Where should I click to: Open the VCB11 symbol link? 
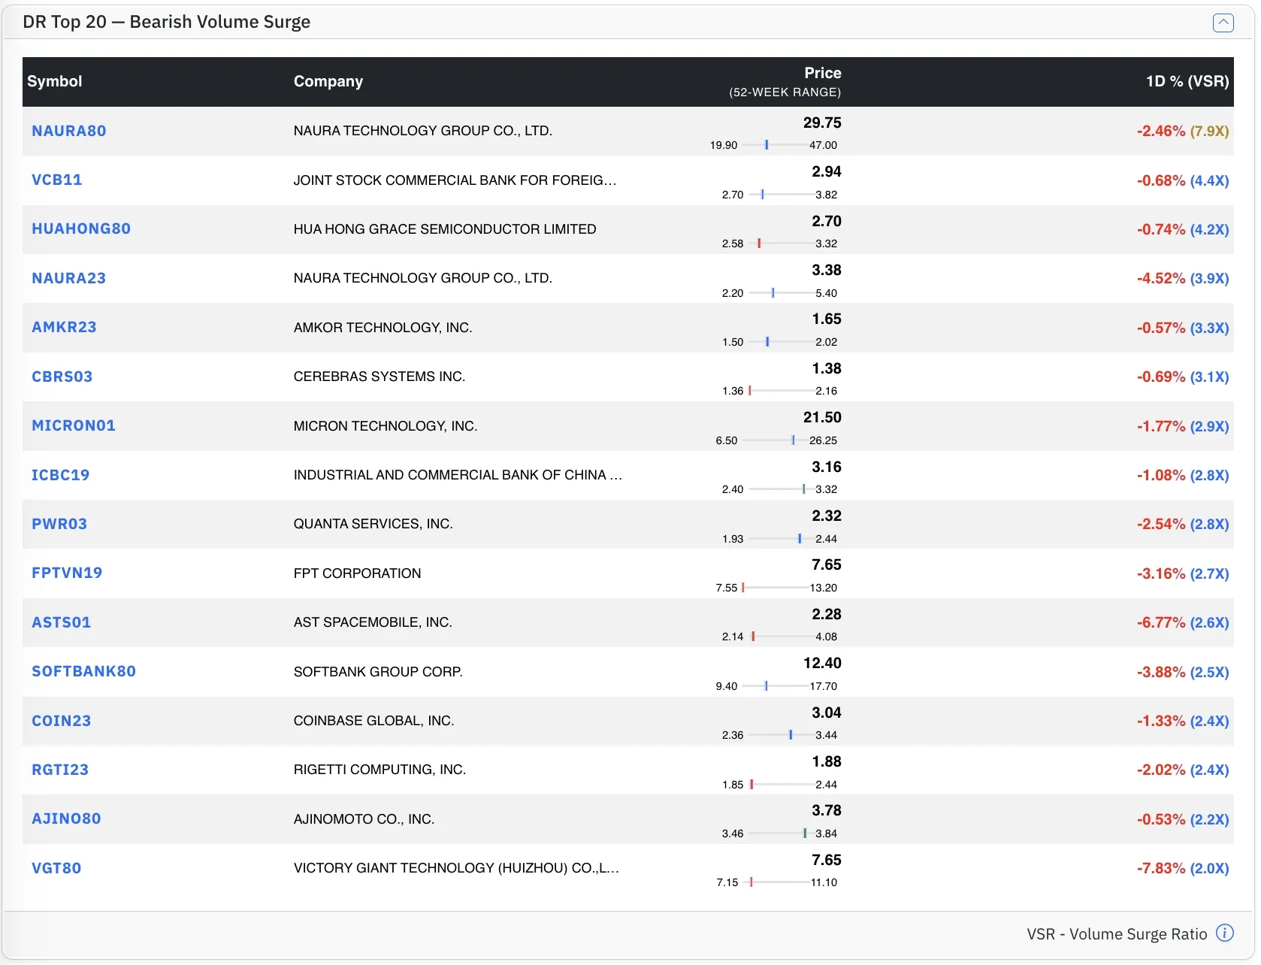pos(57,180)
